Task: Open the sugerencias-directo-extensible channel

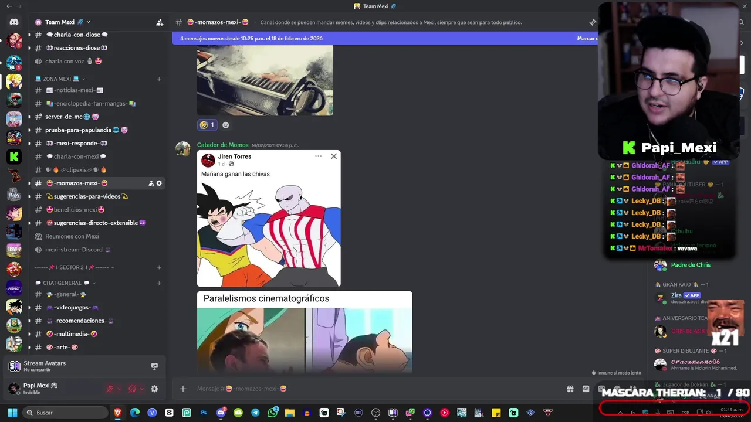Action: click(x=97, y=223)
